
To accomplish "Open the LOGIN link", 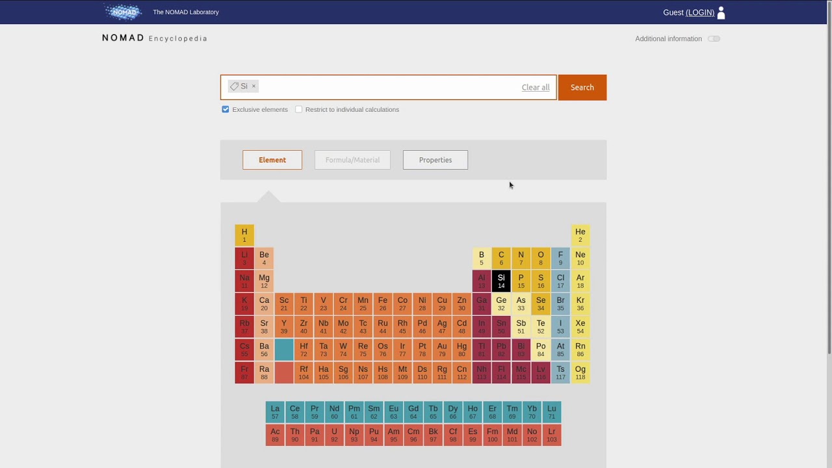I will click(700, 12).
